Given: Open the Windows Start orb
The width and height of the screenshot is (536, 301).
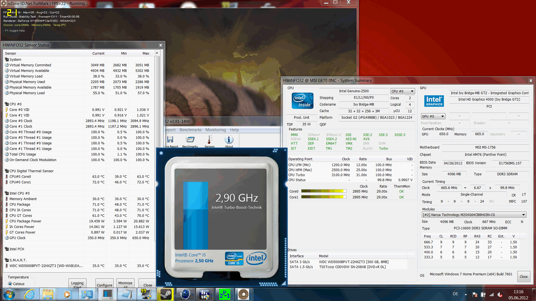Looking at the screenshot, I should point(9,294).
